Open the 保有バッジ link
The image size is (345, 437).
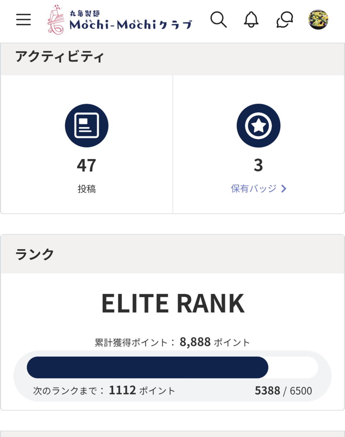click(x=254, y=189)
